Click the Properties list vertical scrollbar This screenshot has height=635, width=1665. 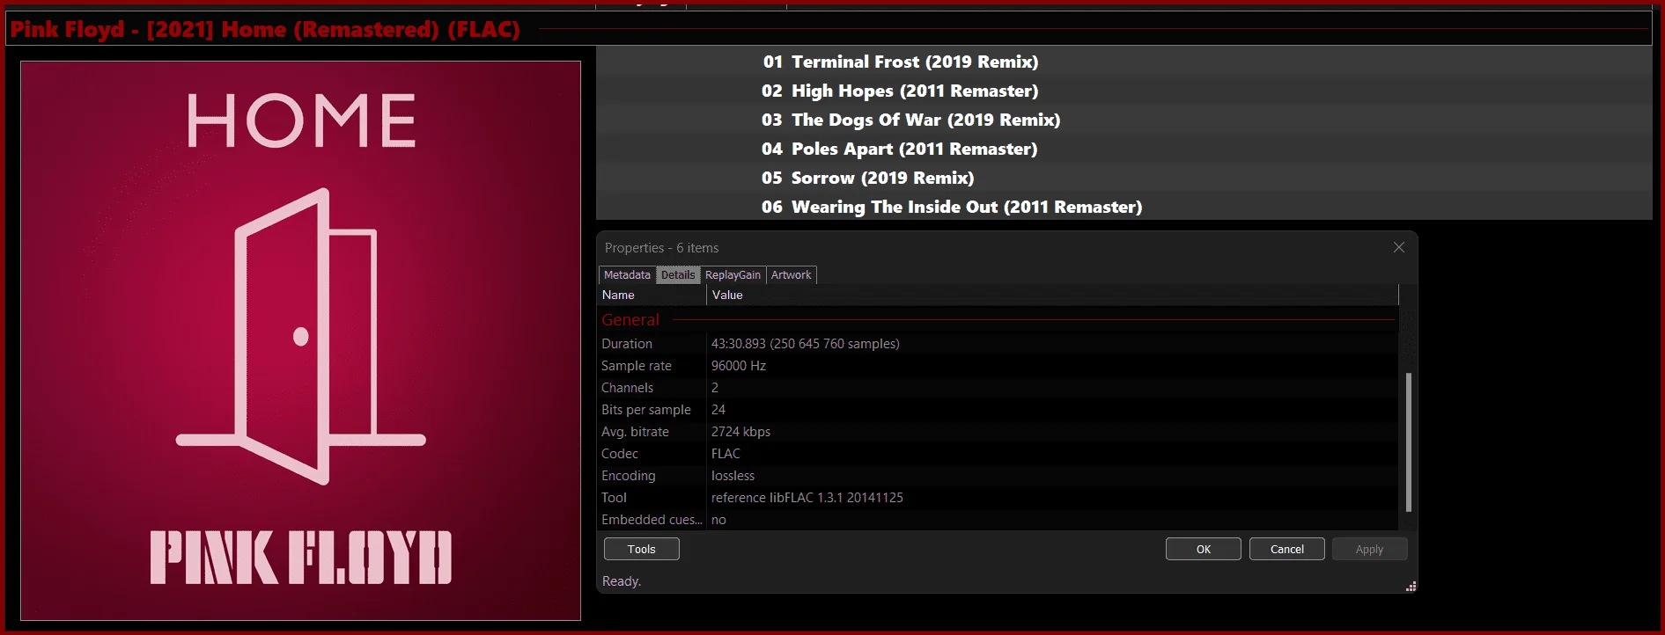[1408, 442]
